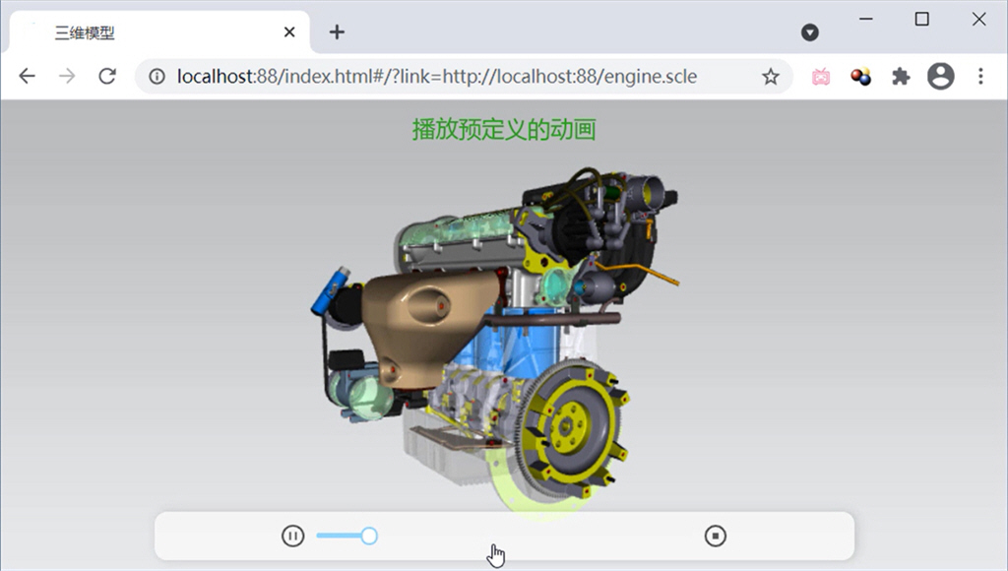This screenshot has height=571, width=1008.
Task: Close the browser window
Action: pos(978,20)
